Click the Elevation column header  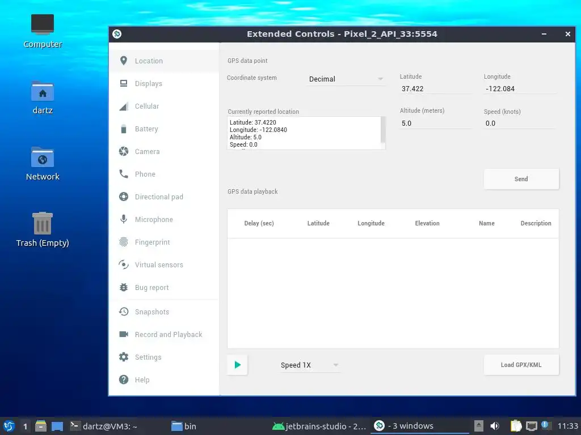[427, 223]
